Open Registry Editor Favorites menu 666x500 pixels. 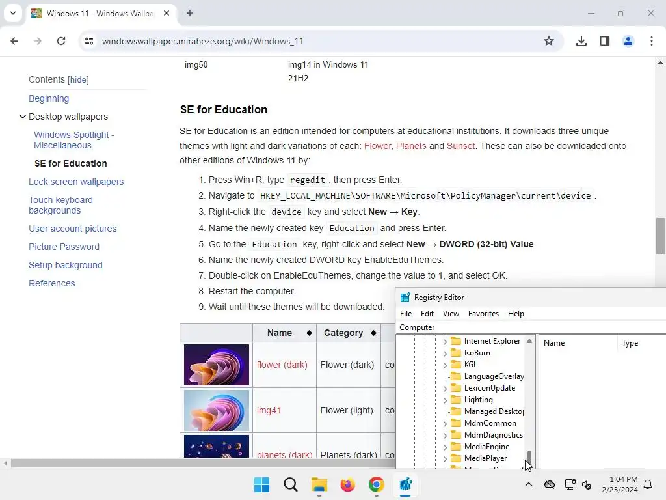[x=483, y=313]
